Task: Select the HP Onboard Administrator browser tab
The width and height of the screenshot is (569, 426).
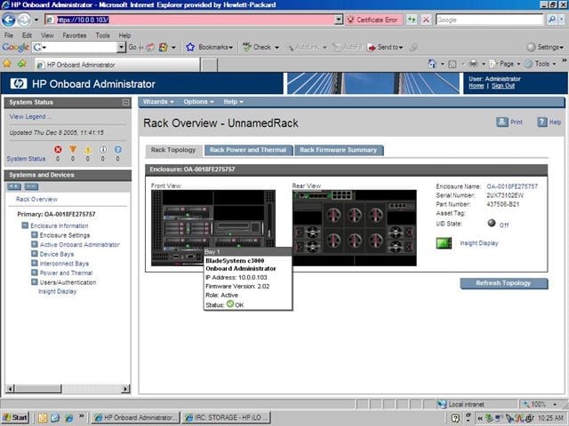Action: (x=117, y=65)
